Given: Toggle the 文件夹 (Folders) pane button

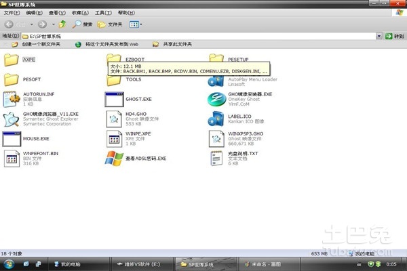Looking at the screenshot, I should [x=111, y=24].
